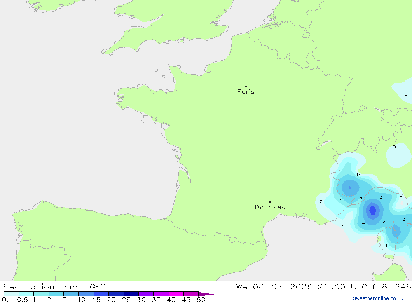
Task: Click the Dourbies city label
Action: coord(270,207)
